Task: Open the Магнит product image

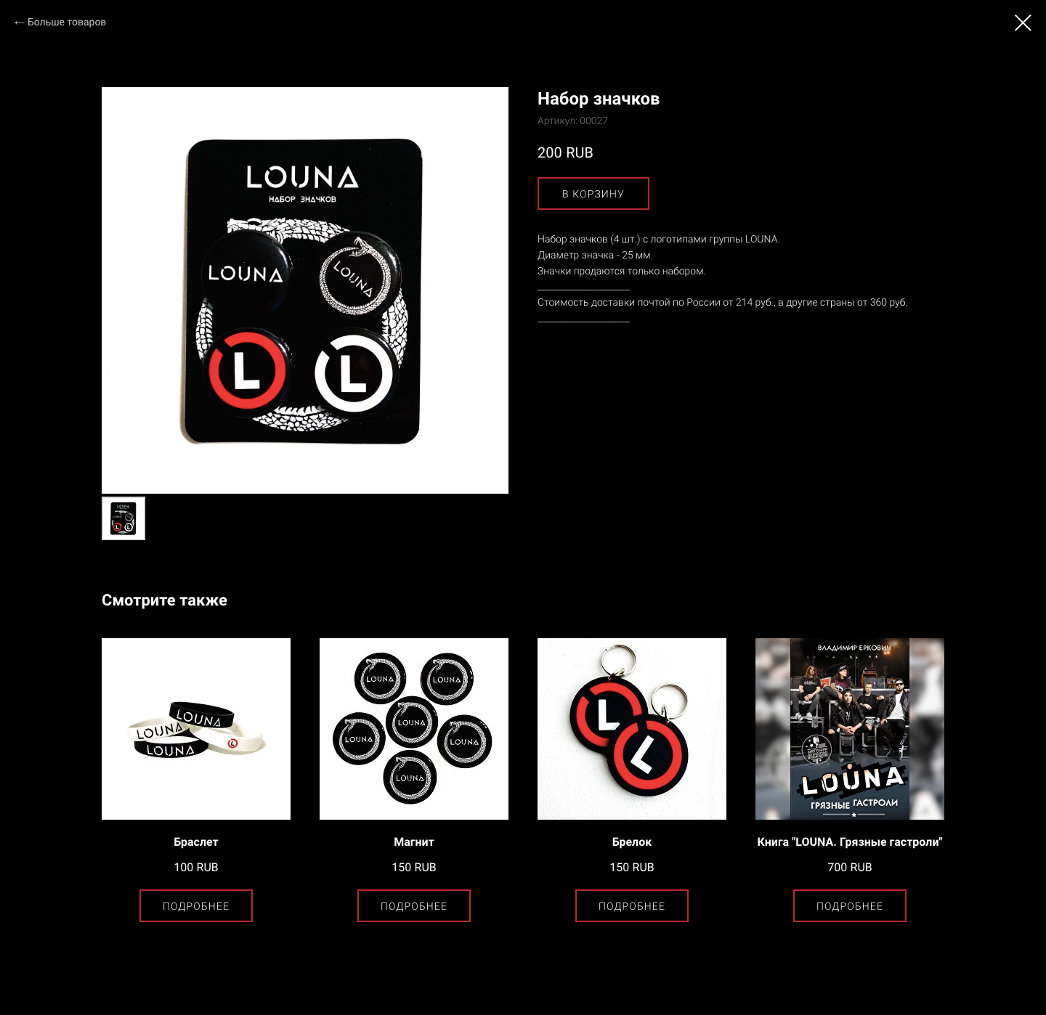Action: click(414, 729)
